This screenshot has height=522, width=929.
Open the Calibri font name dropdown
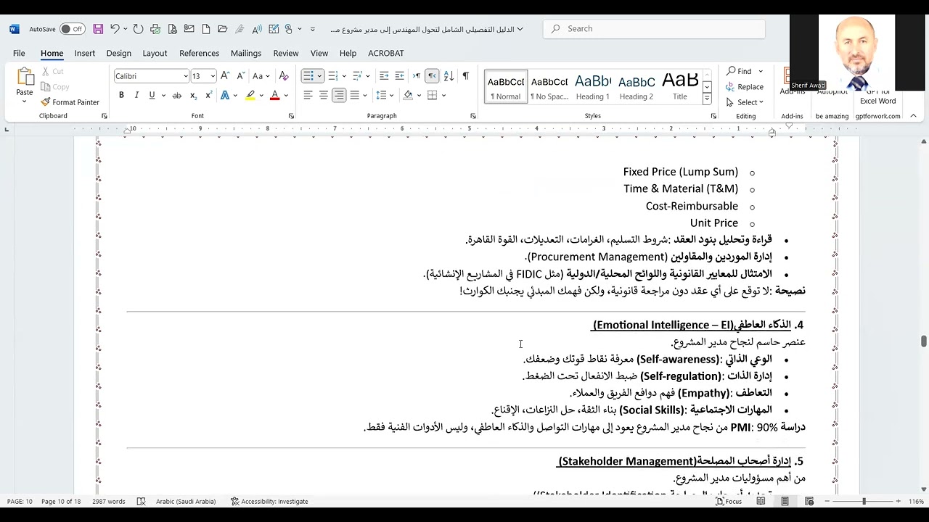(186, 76)
